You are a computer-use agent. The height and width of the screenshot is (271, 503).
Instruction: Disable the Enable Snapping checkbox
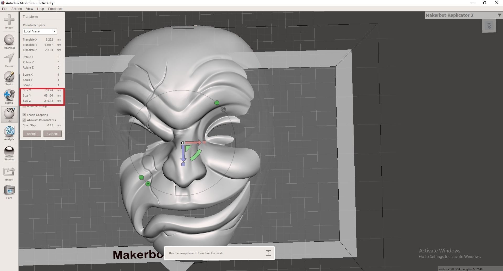[24, 115]
